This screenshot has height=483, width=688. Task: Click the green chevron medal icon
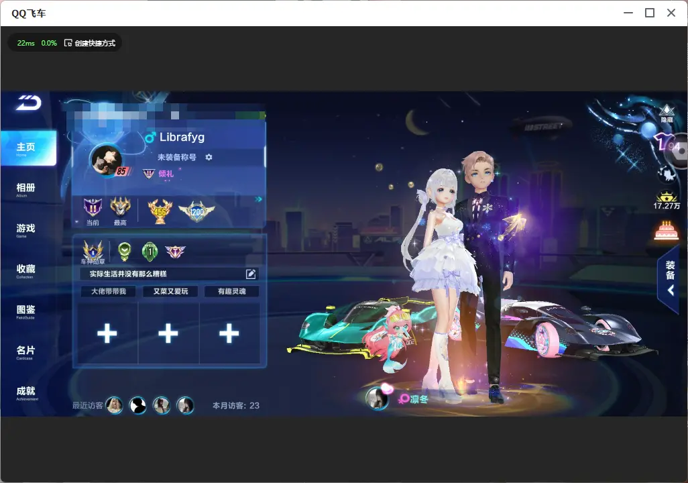click(x=125, y=251)
